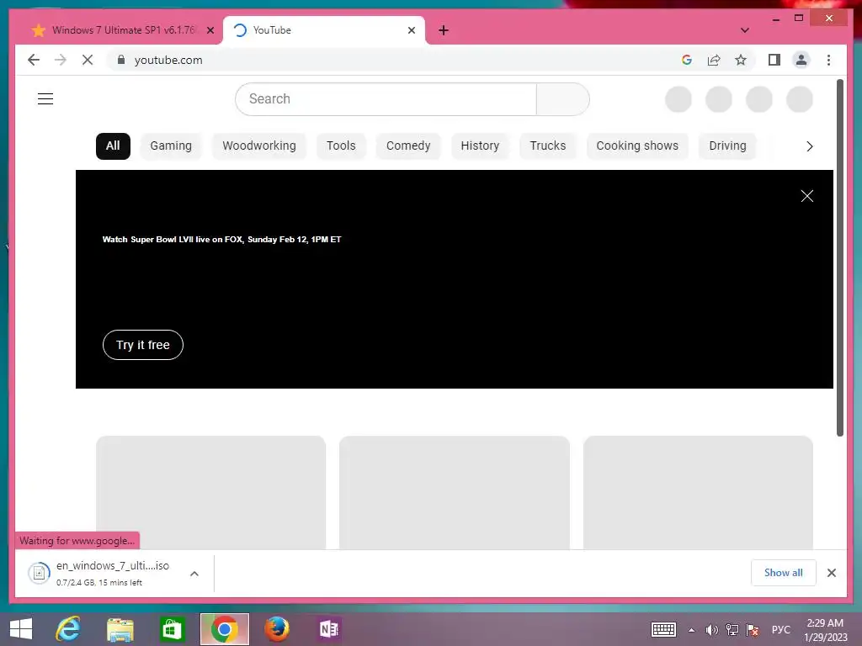Open the first loading video thumbnail
The width and height of the screenshot is (862, 646).
(x=211, y=493)
